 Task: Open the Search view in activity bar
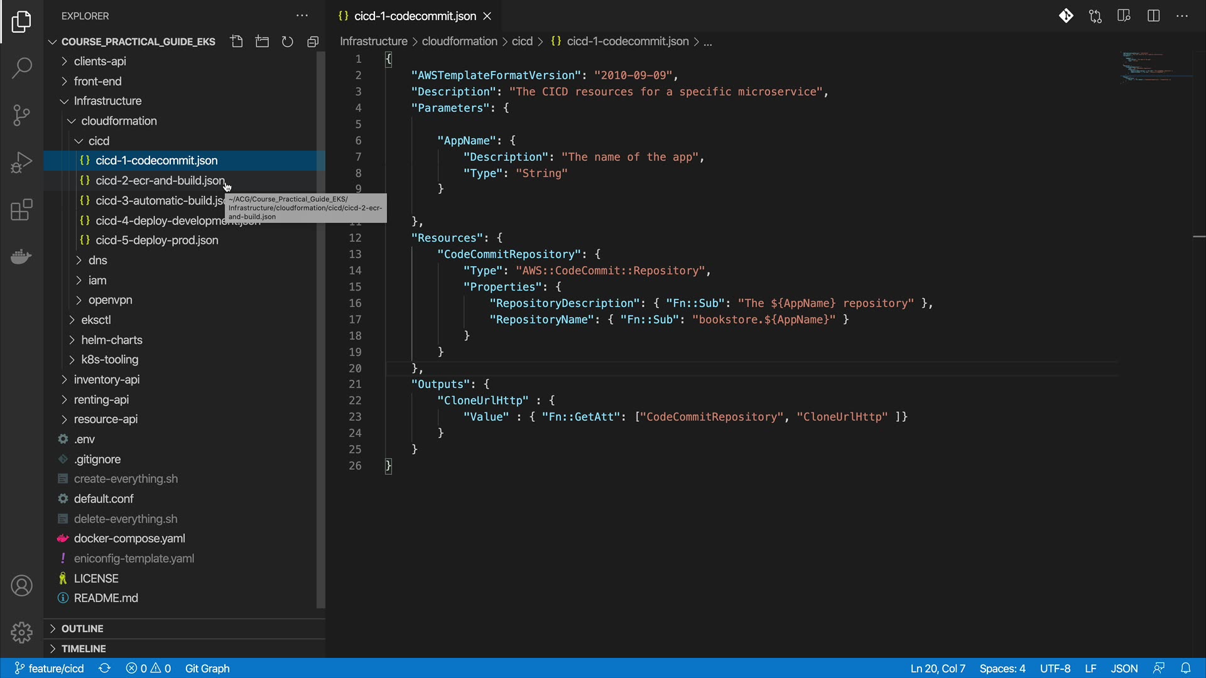pyautogui.click(x=21, y=68)
